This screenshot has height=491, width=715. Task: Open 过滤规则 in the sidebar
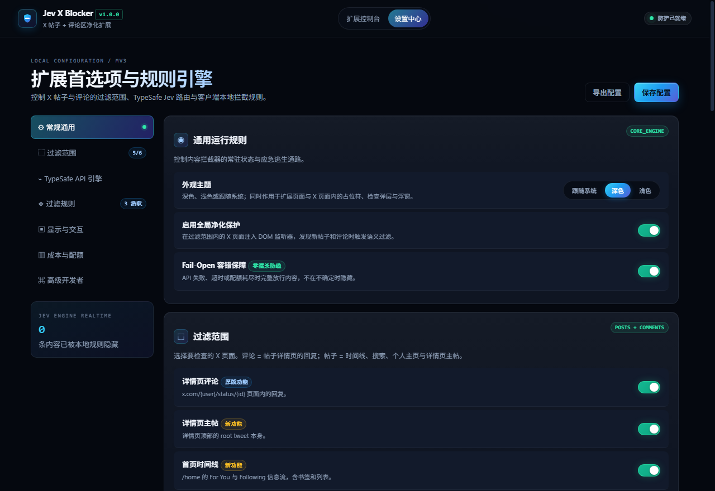point(92,204)
